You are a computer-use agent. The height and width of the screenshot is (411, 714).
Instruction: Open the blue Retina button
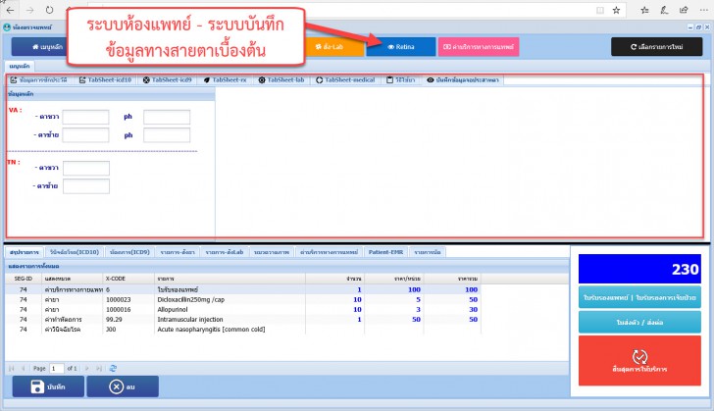401,46
